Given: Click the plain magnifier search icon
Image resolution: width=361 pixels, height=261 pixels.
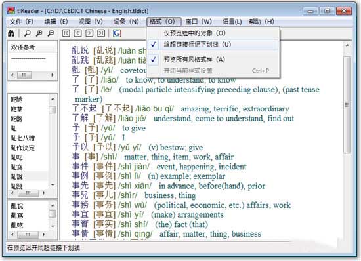Looking at the screenshot, I should pyautogui.click(x=28, y=33).
